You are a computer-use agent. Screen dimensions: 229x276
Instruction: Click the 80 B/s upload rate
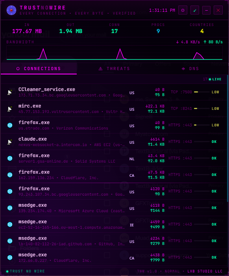[213, 42]
